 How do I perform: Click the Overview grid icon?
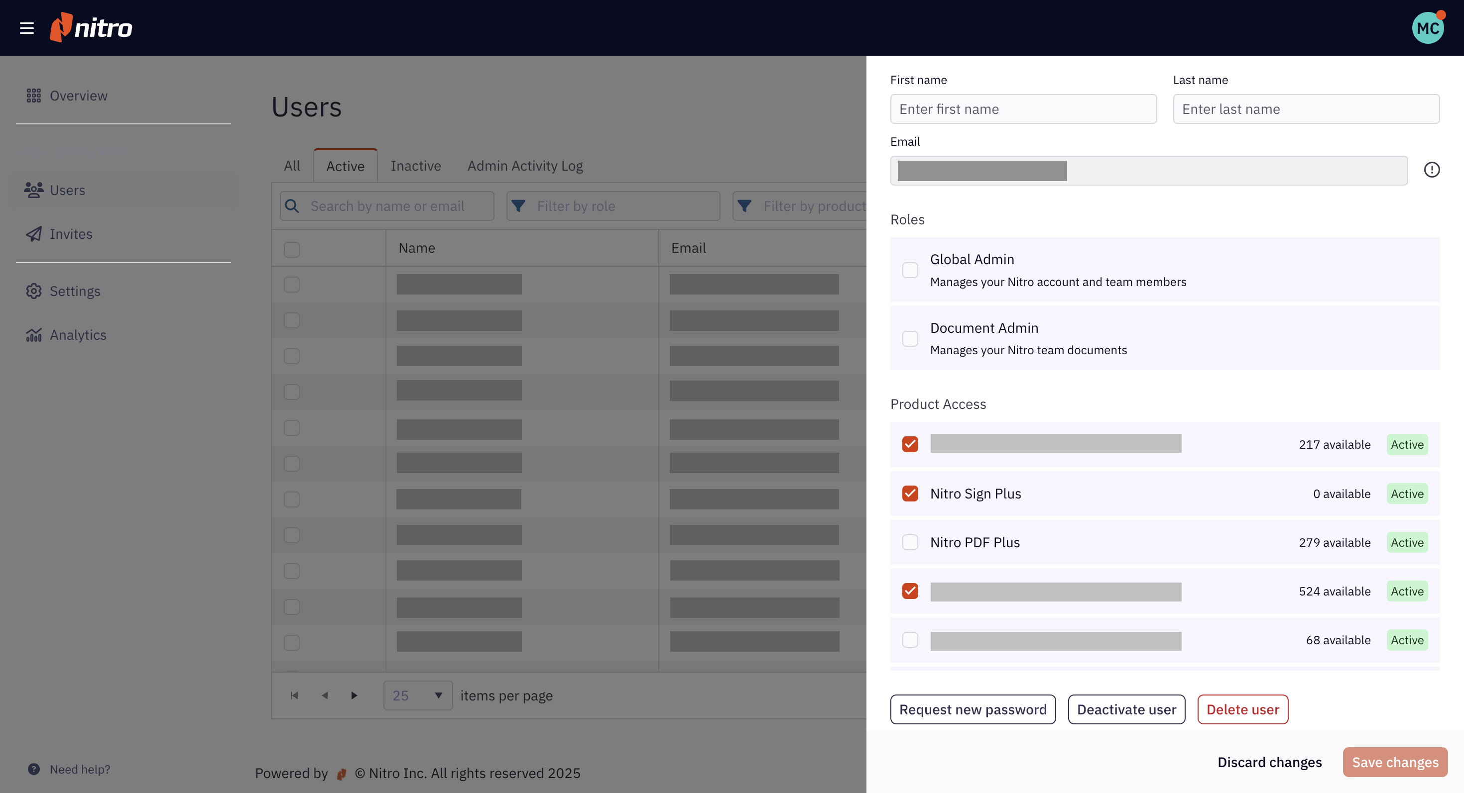pyautogui.click(x=33, y=96)
